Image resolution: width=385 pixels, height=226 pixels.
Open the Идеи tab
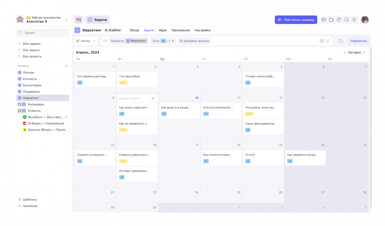pyautogui.click(x=163, y=30)
